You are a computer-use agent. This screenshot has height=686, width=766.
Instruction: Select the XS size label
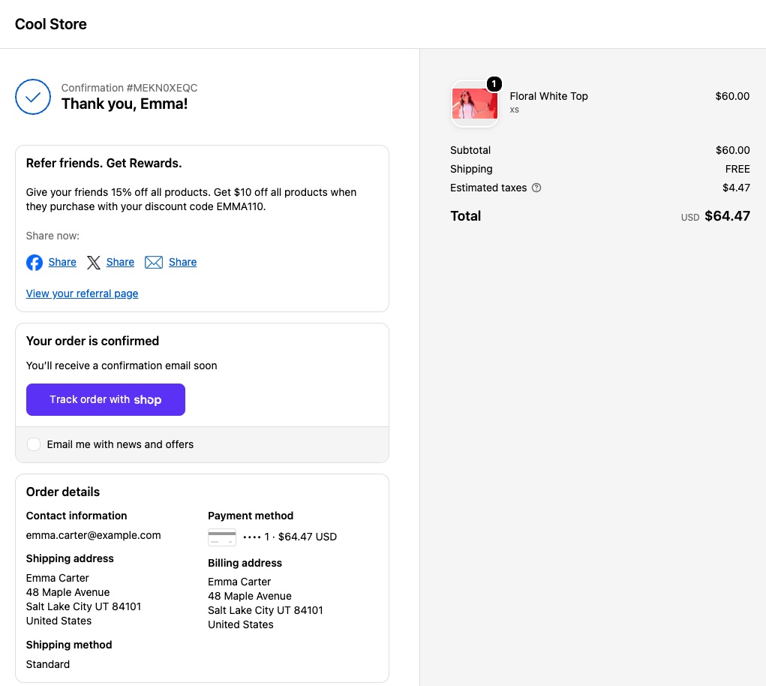(515, 110)
